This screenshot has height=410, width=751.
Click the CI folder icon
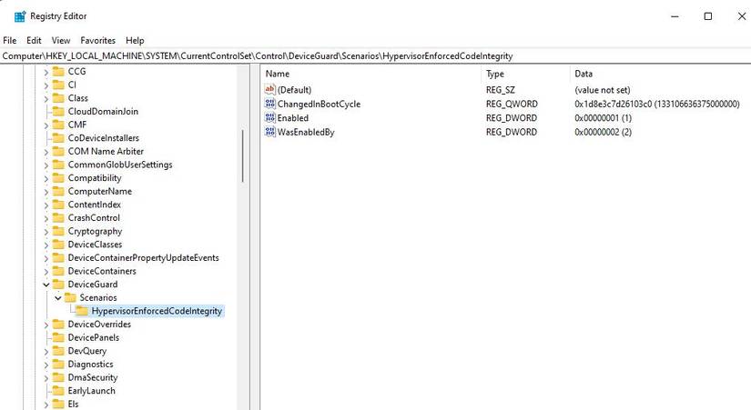58,85
